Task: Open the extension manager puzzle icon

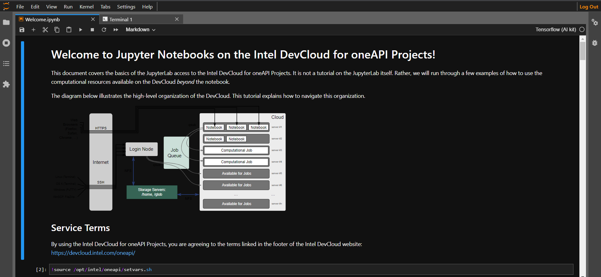Action: (6, 84)
